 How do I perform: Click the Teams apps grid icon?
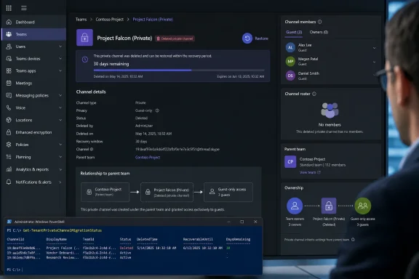click(9, 70)
